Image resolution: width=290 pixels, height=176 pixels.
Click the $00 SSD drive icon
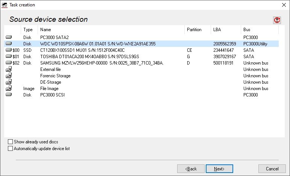9,50
